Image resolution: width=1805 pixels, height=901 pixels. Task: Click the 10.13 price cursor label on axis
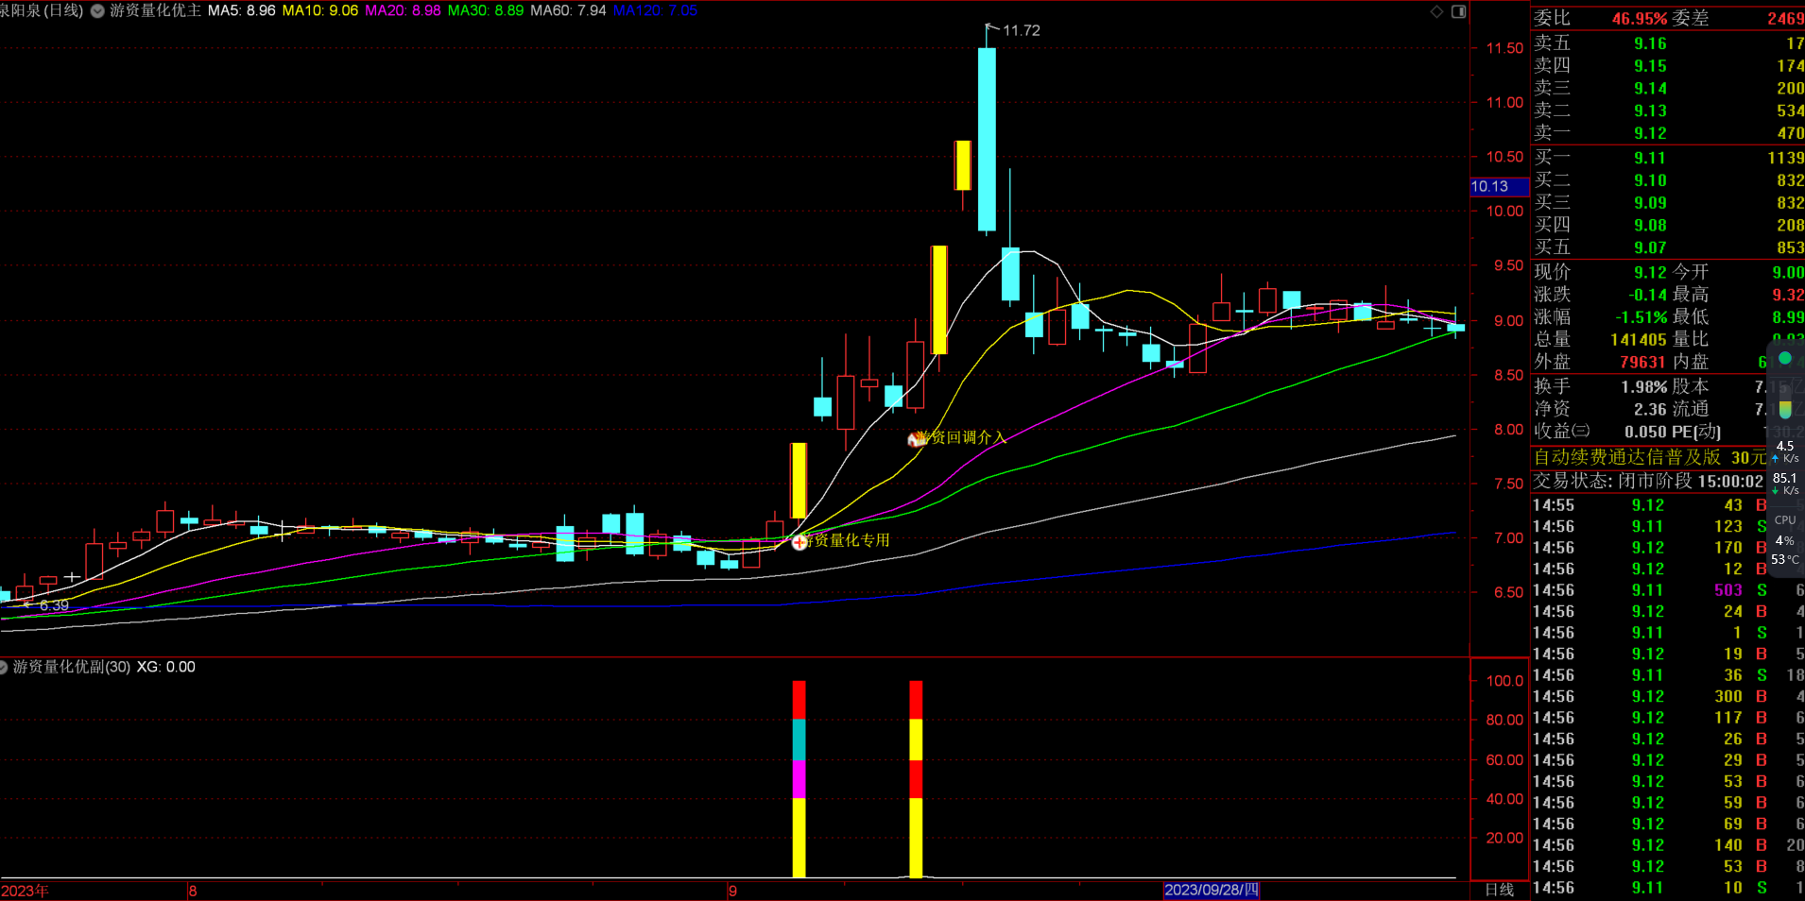pyautogui.click(x=1499, y=187)
